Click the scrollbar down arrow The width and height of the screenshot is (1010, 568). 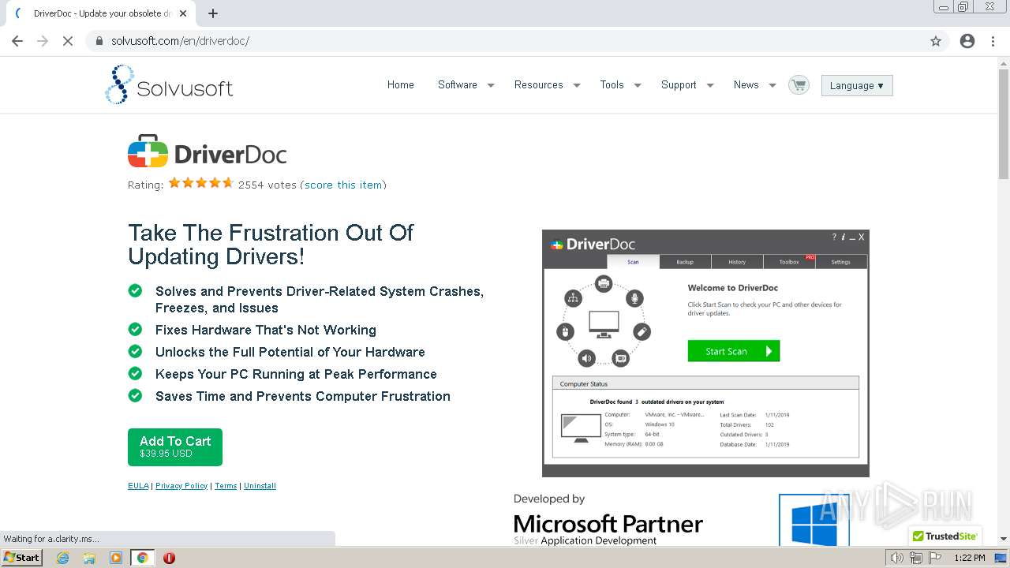[1004, 540]
